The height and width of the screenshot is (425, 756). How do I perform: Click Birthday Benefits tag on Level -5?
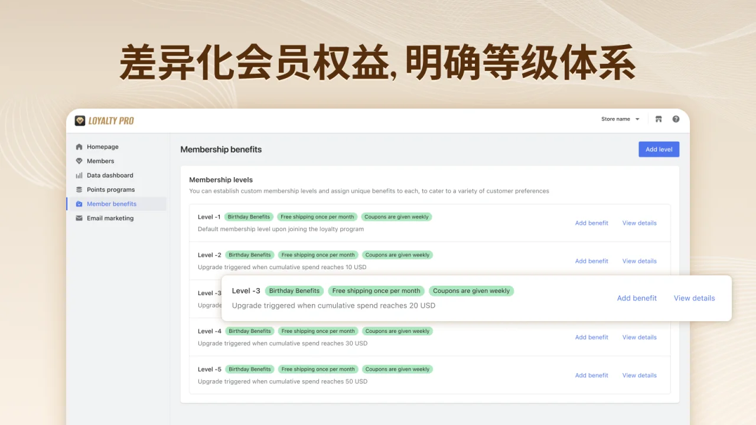click(x=250, y=370)
